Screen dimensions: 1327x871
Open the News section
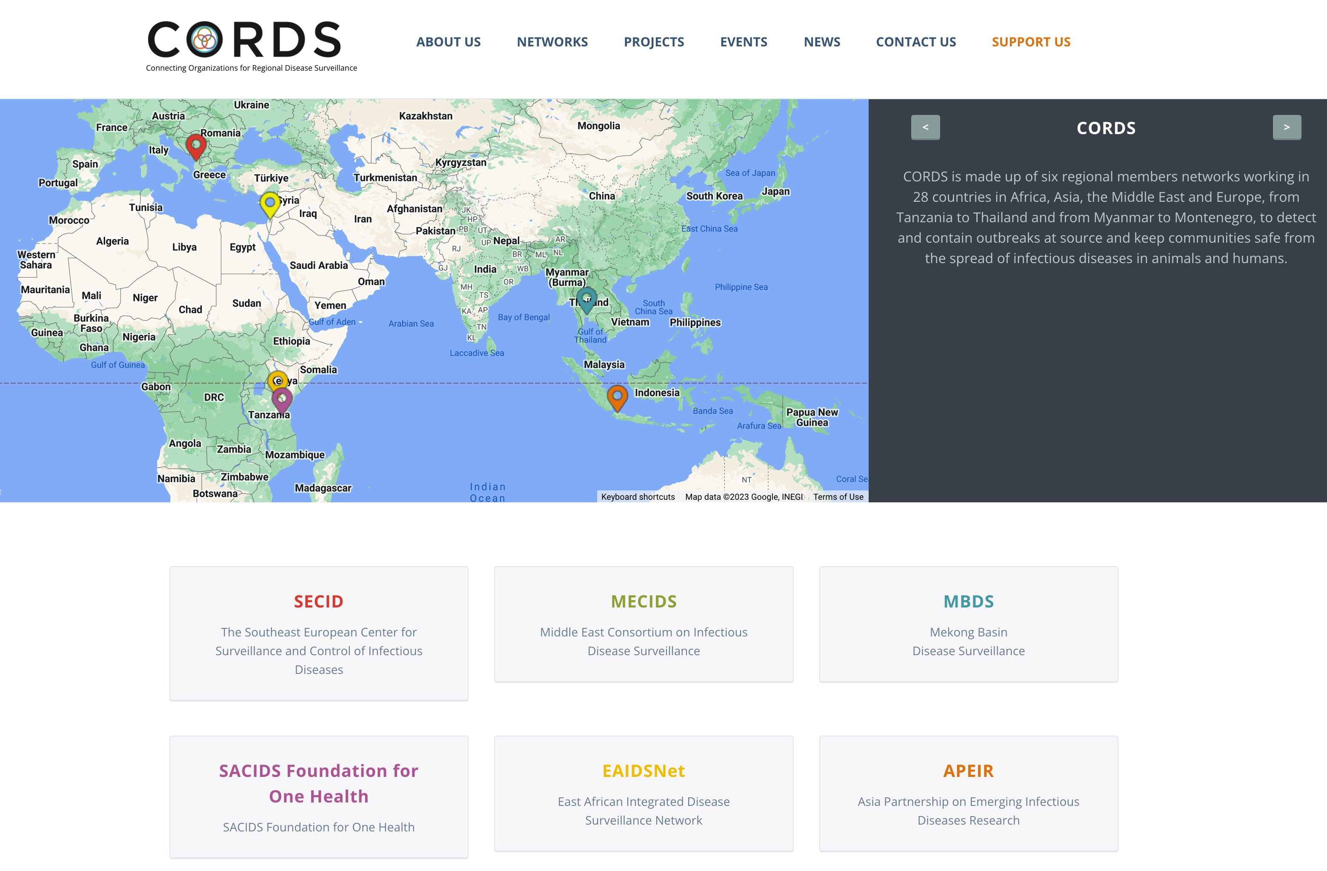(822, 42)
